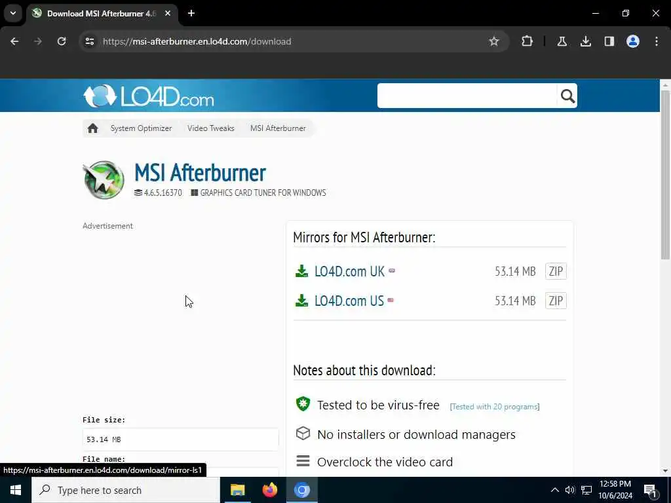Viewport: 671px width, 503px height.
Task: Open the Extensions puzzle icon
Action: 527,41
